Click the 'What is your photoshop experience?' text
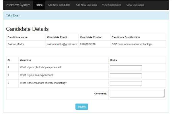Viewport: 172px width, 114px height. 40,68
